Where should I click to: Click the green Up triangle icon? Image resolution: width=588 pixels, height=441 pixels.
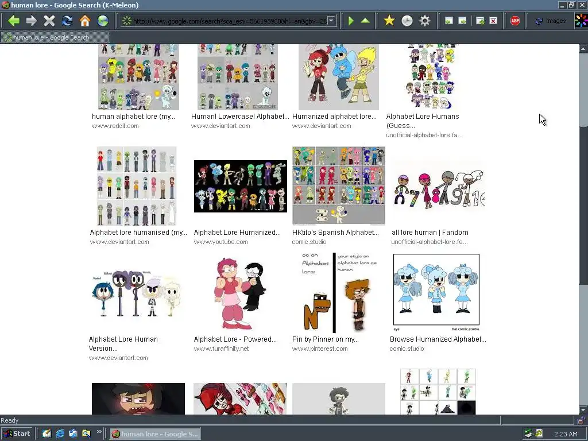pos(365,21)
